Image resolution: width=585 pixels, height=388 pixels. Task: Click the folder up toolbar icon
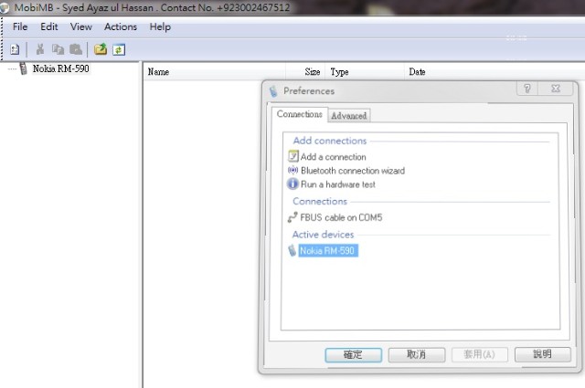[101, 49]
